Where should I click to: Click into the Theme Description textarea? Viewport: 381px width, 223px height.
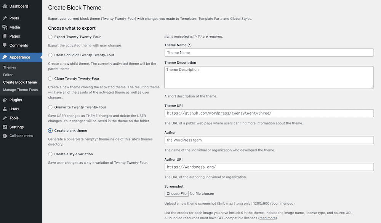pyautogui.click(x=269, y=78)
